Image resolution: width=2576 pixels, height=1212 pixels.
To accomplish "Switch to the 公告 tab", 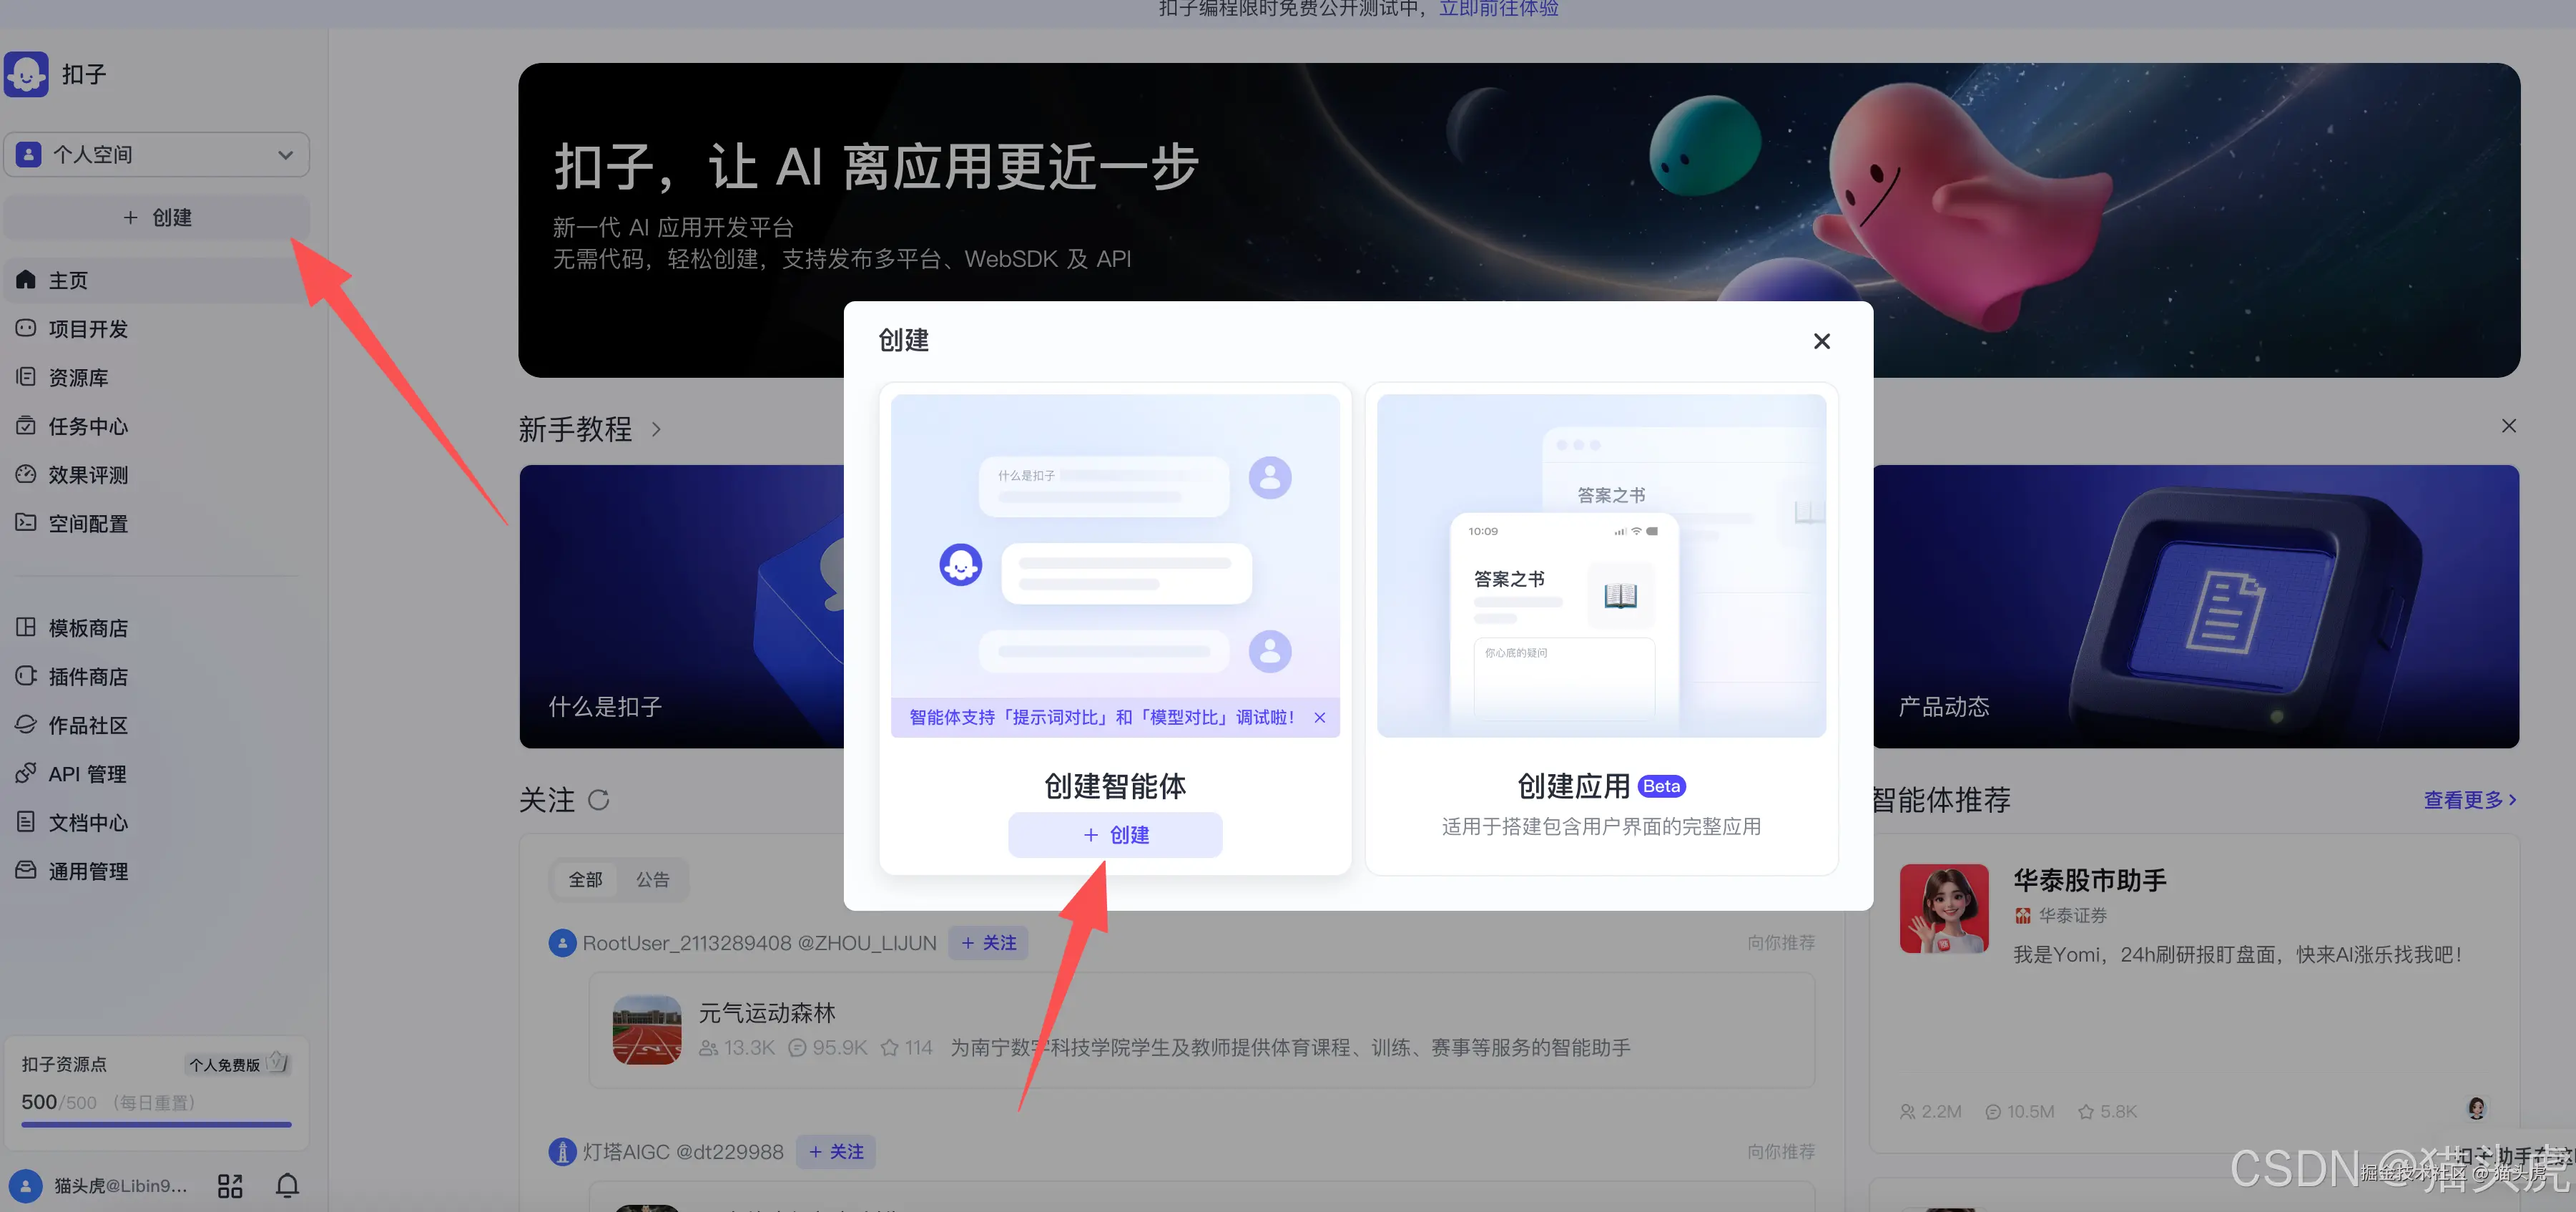I will click(x=653, y=879).
